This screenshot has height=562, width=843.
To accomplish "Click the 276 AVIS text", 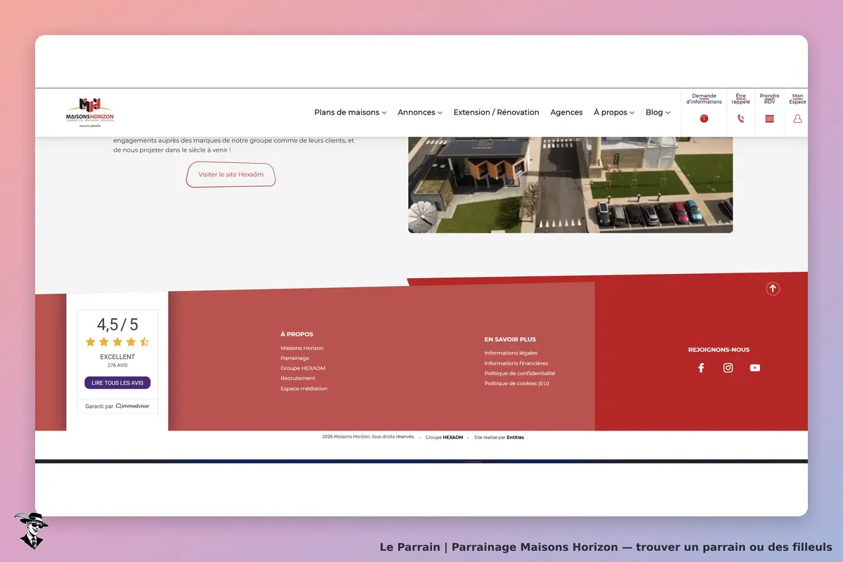I will pyautogui.click(x=117, y=365).
